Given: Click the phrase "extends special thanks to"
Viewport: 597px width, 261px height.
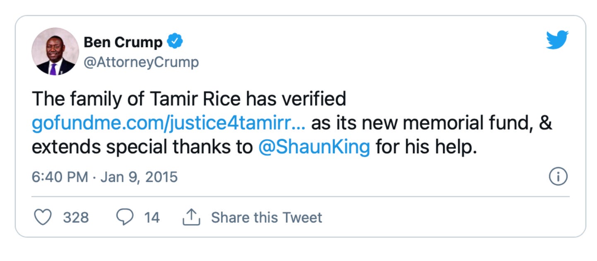Looking at the screenshot, I should point(142,147).
